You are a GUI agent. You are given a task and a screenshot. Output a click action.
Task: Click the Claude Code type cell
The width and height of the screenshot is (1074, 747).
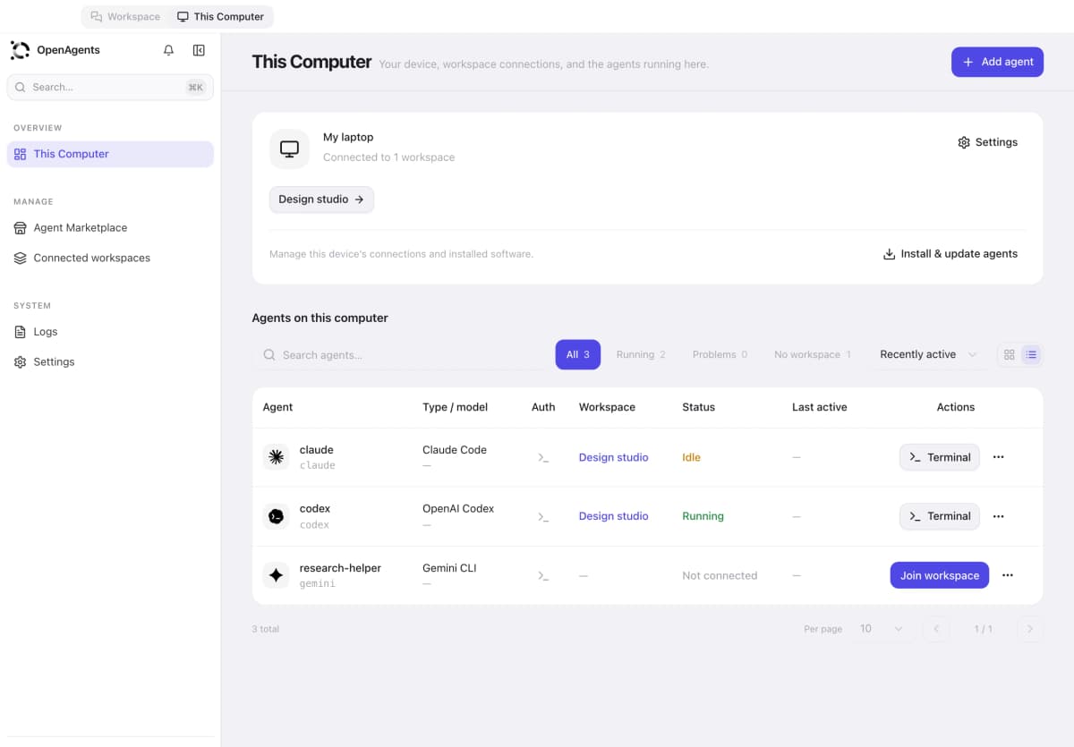455,450
